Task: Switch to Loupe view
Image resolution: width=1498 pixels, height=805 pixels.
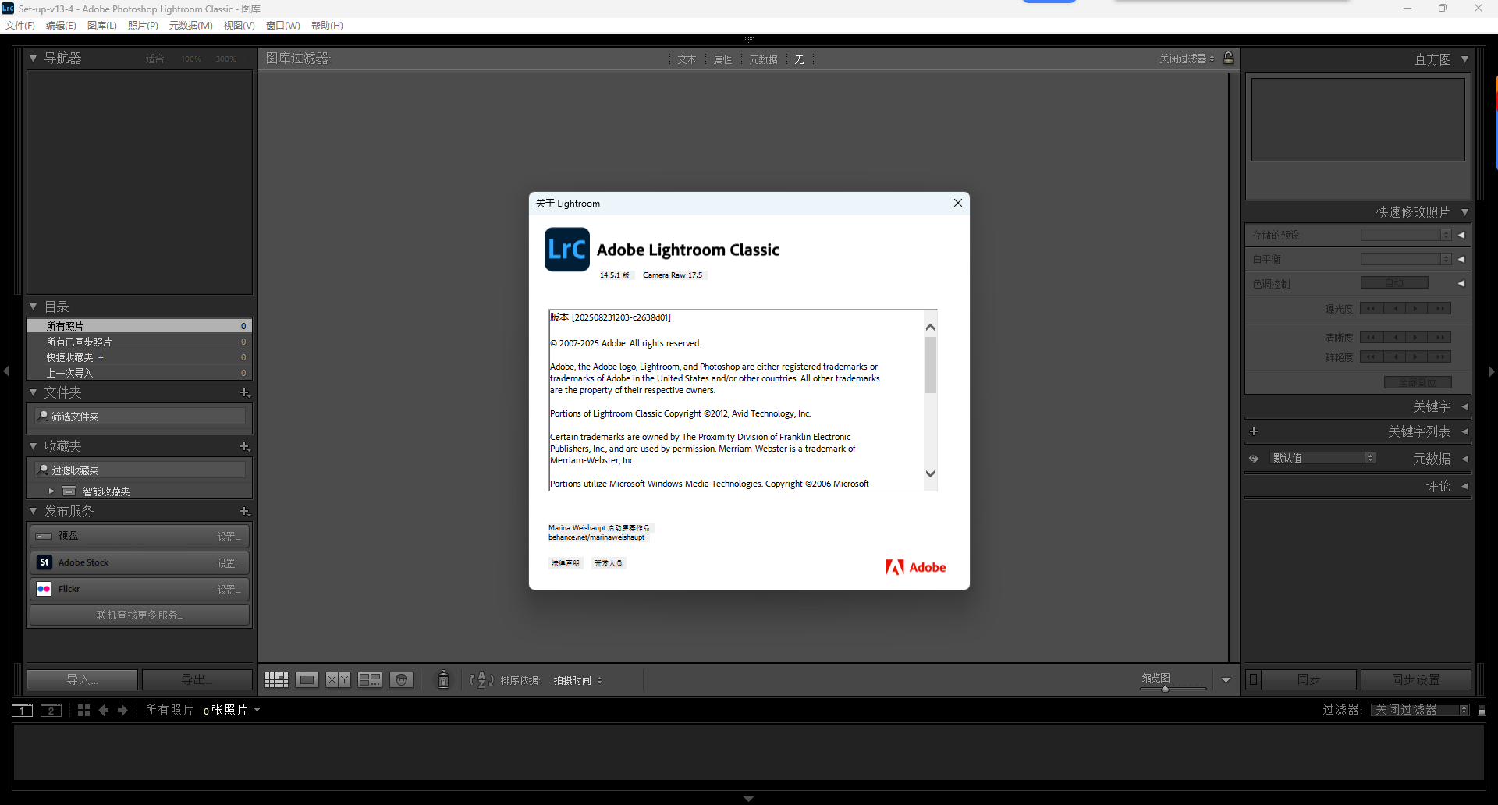Action: pyautogui.click(x=307, y=679)
